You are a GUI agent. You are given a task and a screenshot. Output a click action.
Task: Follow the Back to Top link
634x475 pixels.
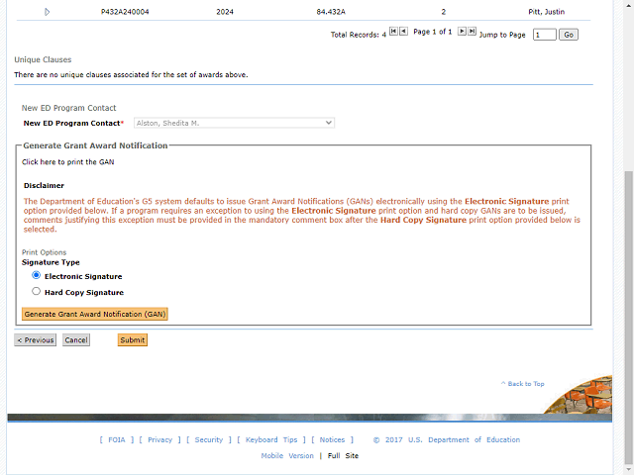click(522, 384)
